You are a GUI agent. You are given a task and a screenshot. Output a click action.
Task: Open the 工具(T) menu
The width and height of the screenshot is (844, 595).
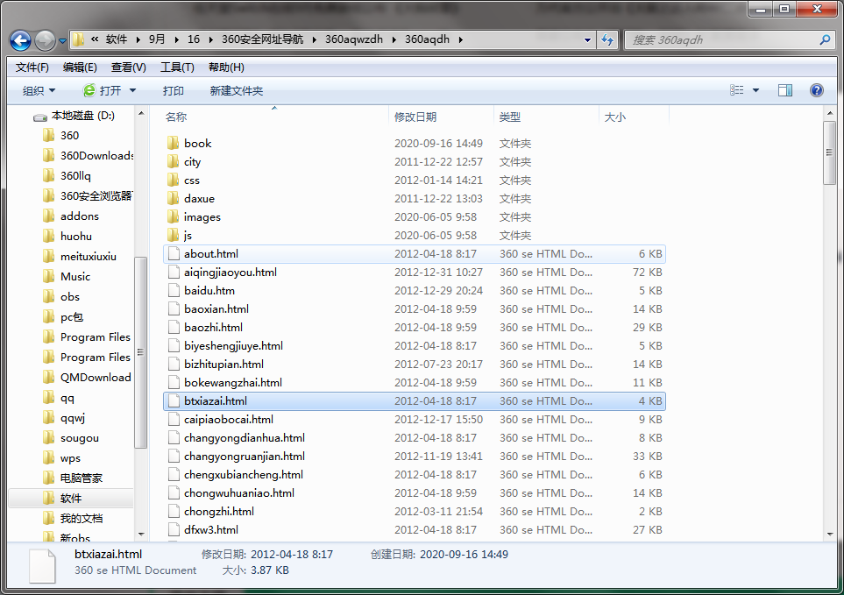point(177,67)
